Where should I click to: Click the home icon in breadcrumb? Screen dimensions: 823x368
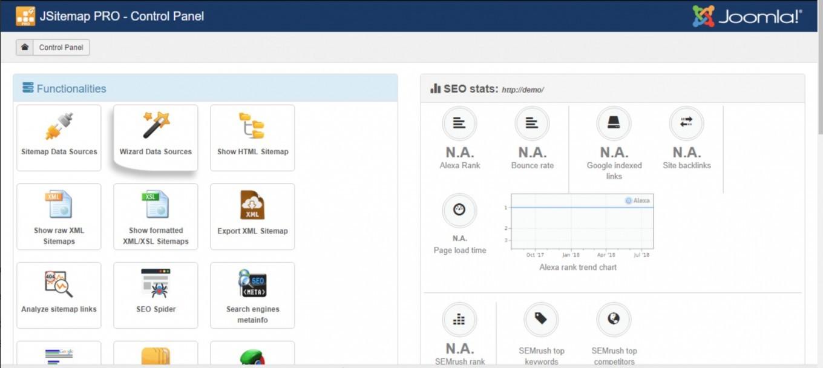pos(25,47)
